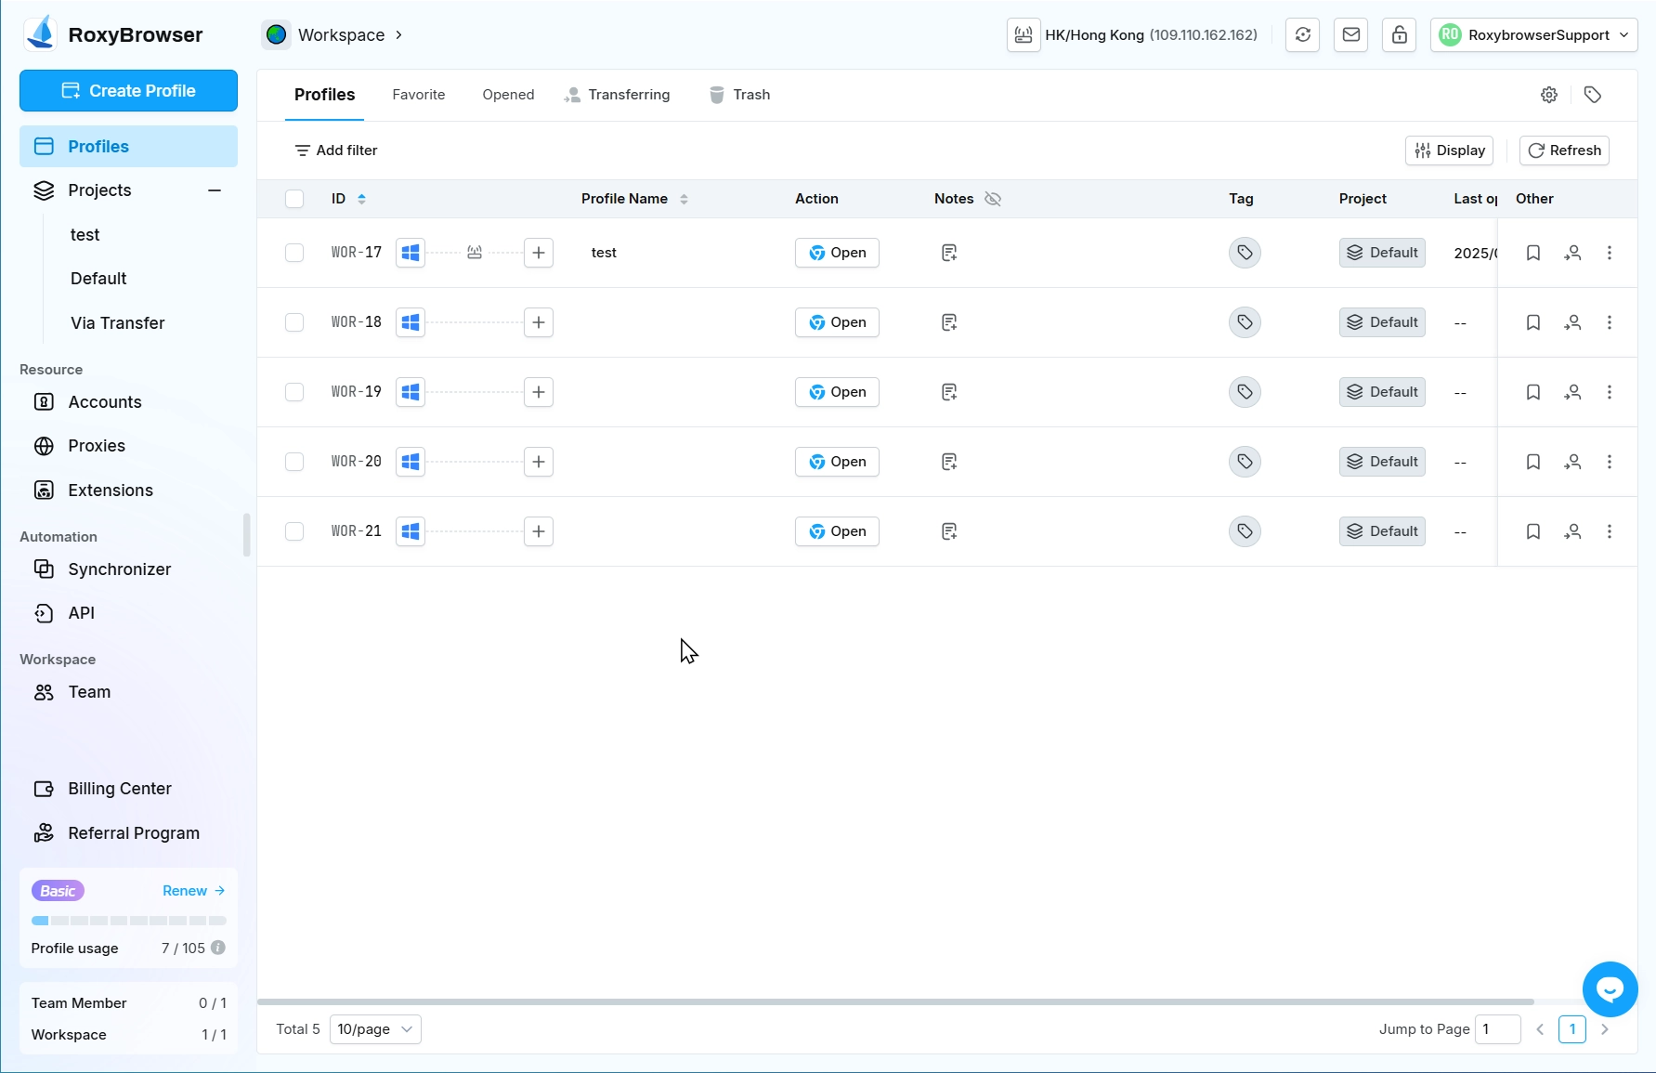Viewport: 1656px width, 1073px height.
Task: Click the tag icon in WOR-19 row
Action: click(1244, 392)
